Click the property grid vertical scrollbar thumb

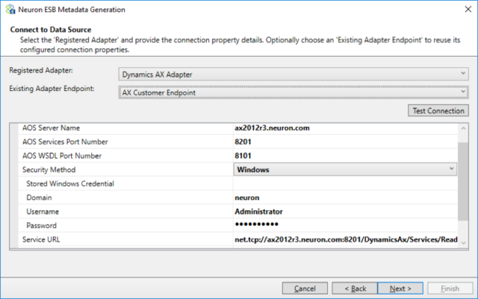click(463, 181)
